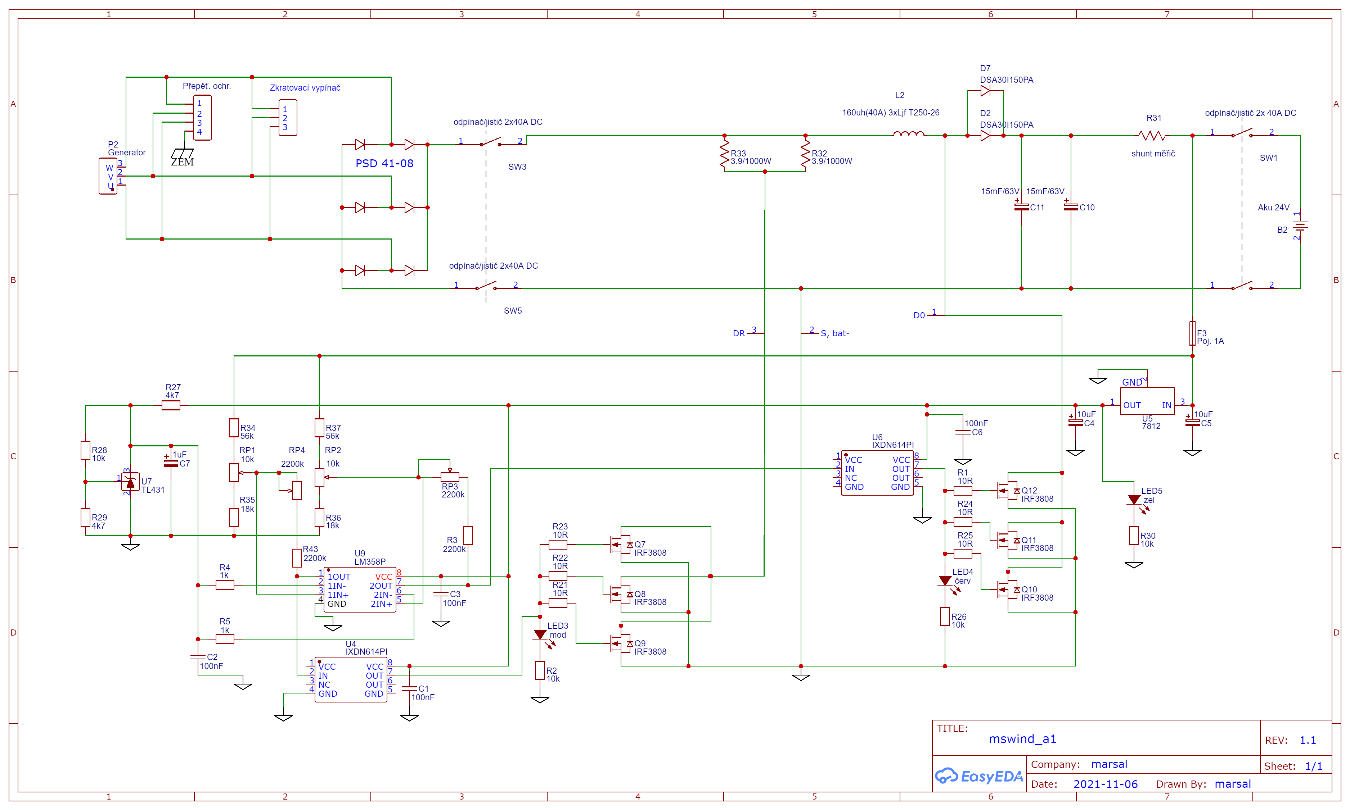The width and height of the screenshot is (1350, 810).
Task: Click the '160uh(40A) 3xLjf T250-26' label
Action: point(891,113)
